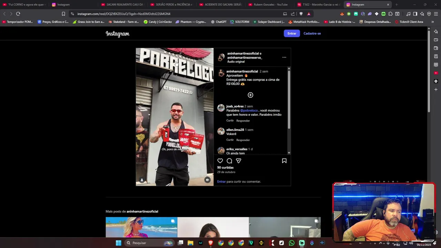Open the Brave Rewards triangle icon

tap(309, 14)
